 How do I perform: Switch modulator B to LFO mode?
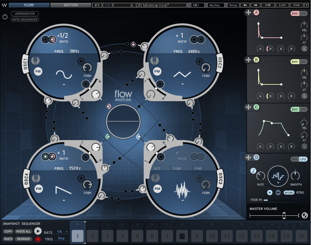click(303, 62)
